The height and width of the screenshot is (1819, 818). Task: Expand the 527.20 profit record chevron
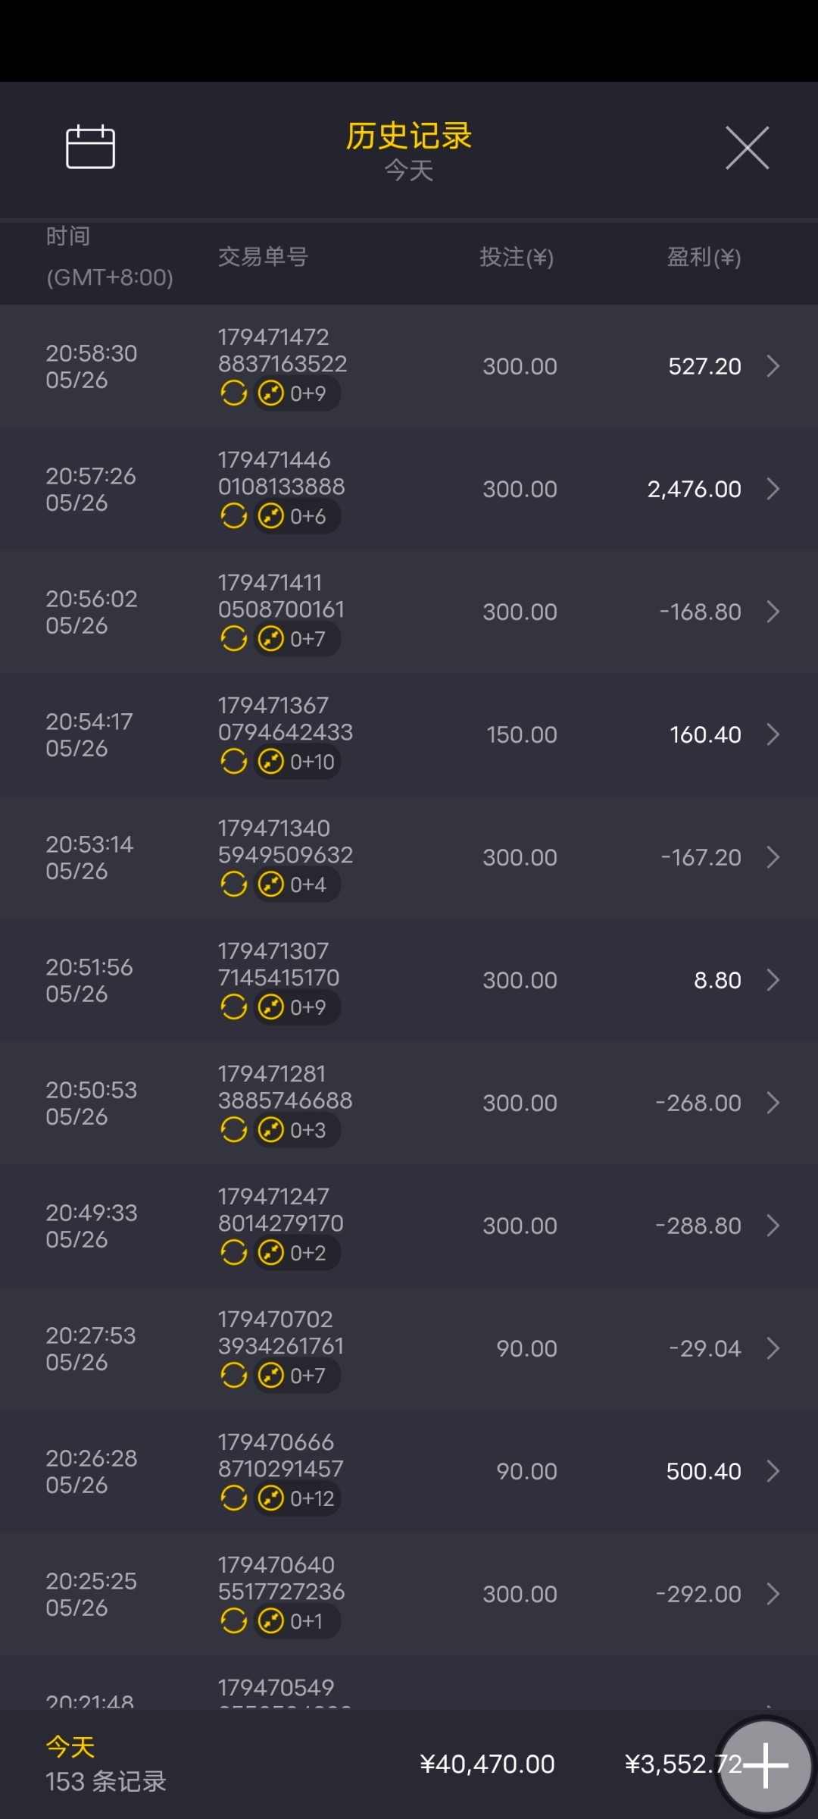coord(773,366)
